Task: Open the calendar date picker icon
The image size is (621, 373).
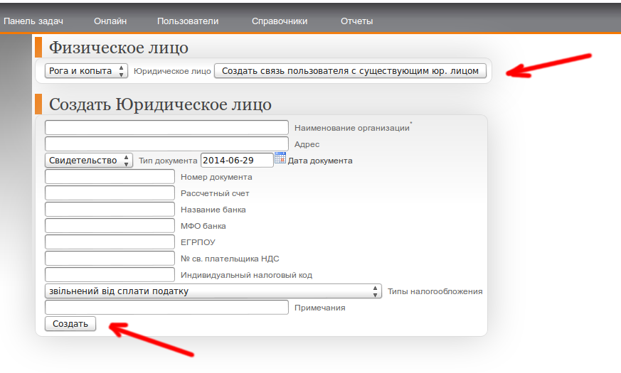Action: [280, 158]
